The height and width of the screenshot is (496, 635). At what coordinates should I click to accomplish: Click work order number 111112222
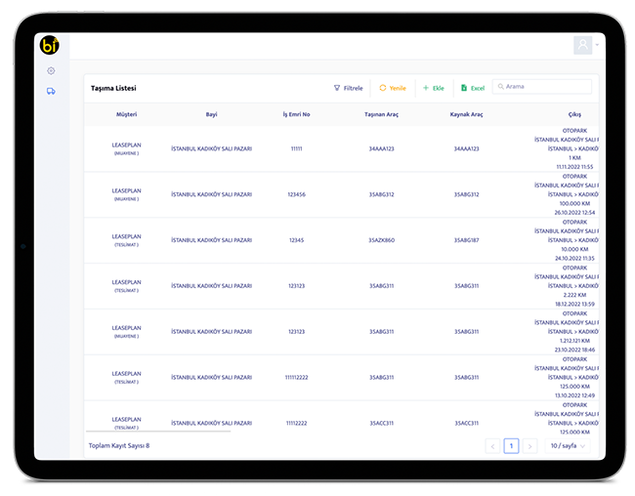click(296, 378)
